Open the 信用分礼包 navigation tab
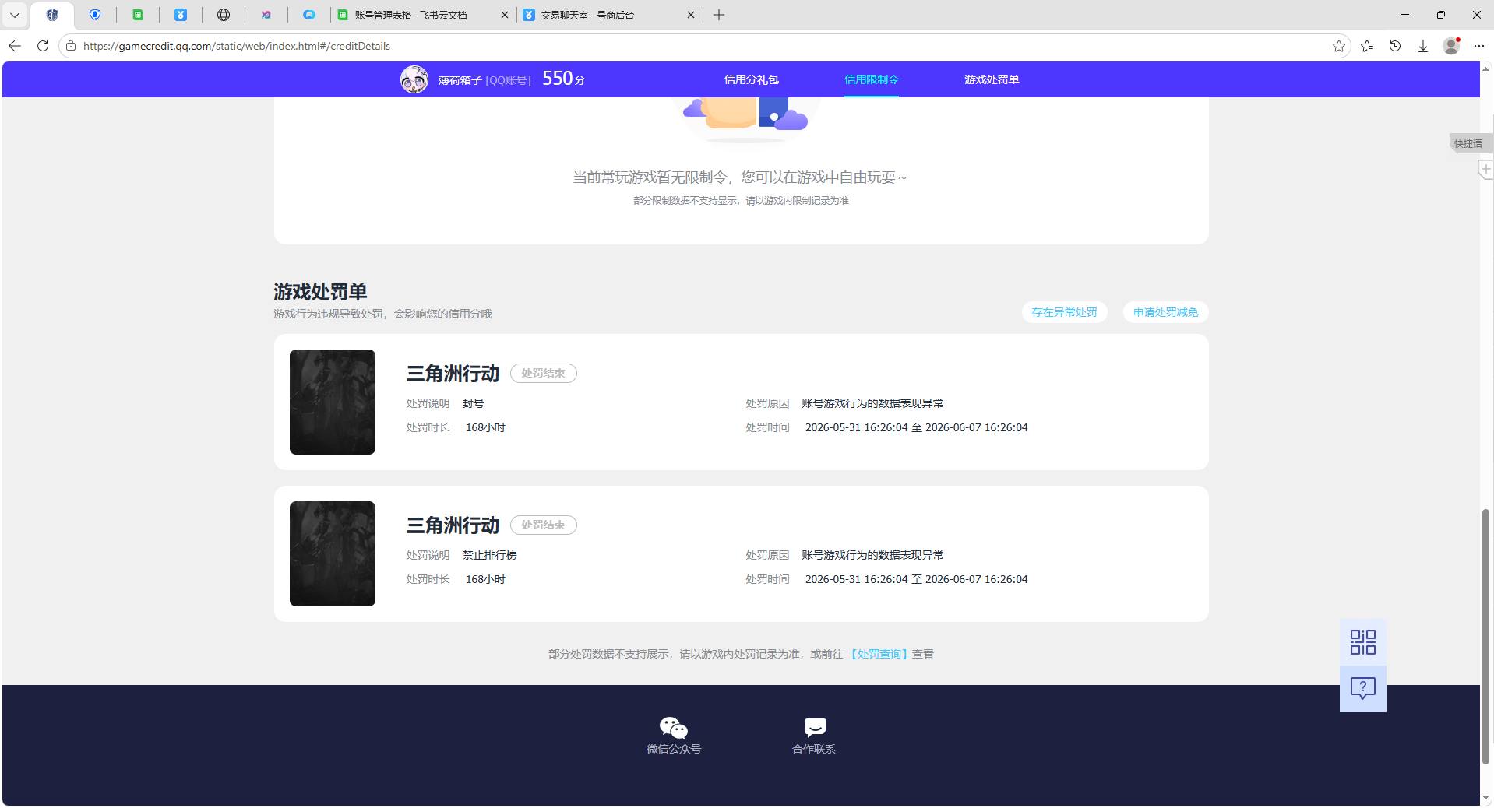Image resolution: width=1494 pixels, height=808 pixels. click(x=751, y=79)
